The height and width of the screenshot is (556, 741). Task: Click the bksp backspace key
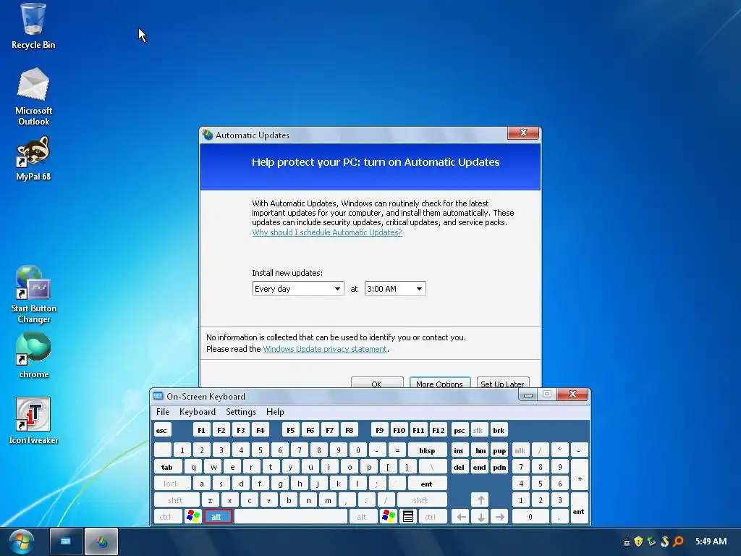427,450
